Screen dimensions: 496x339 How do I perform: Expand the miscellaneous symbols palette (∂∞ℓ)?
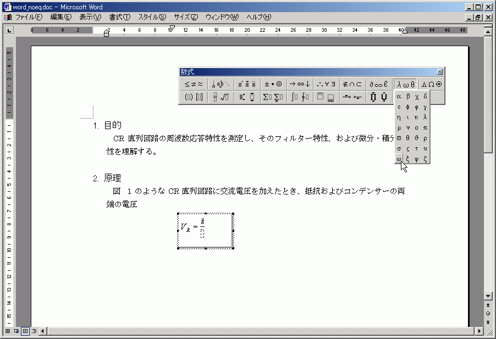[379, 84]
